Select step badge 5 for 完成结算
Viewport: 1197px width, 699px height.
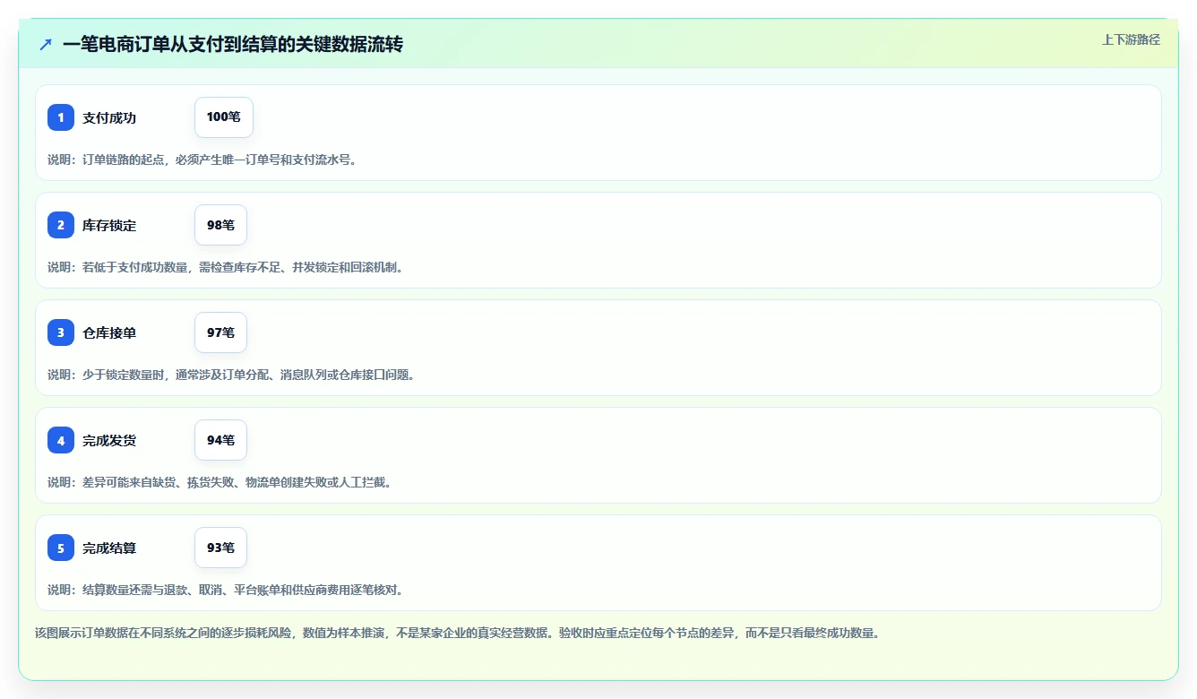[61, 548]
